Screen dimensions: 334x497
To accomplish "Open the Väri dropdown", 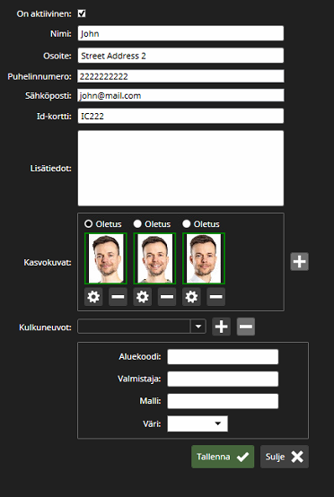I will [198, 423].
